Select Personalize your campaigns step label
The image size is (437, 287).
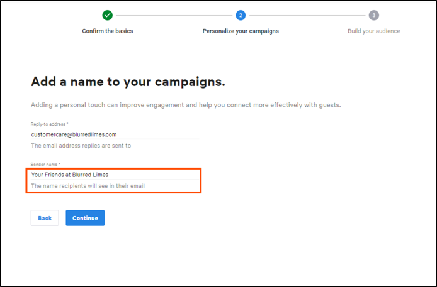click(x=241, y=31)
